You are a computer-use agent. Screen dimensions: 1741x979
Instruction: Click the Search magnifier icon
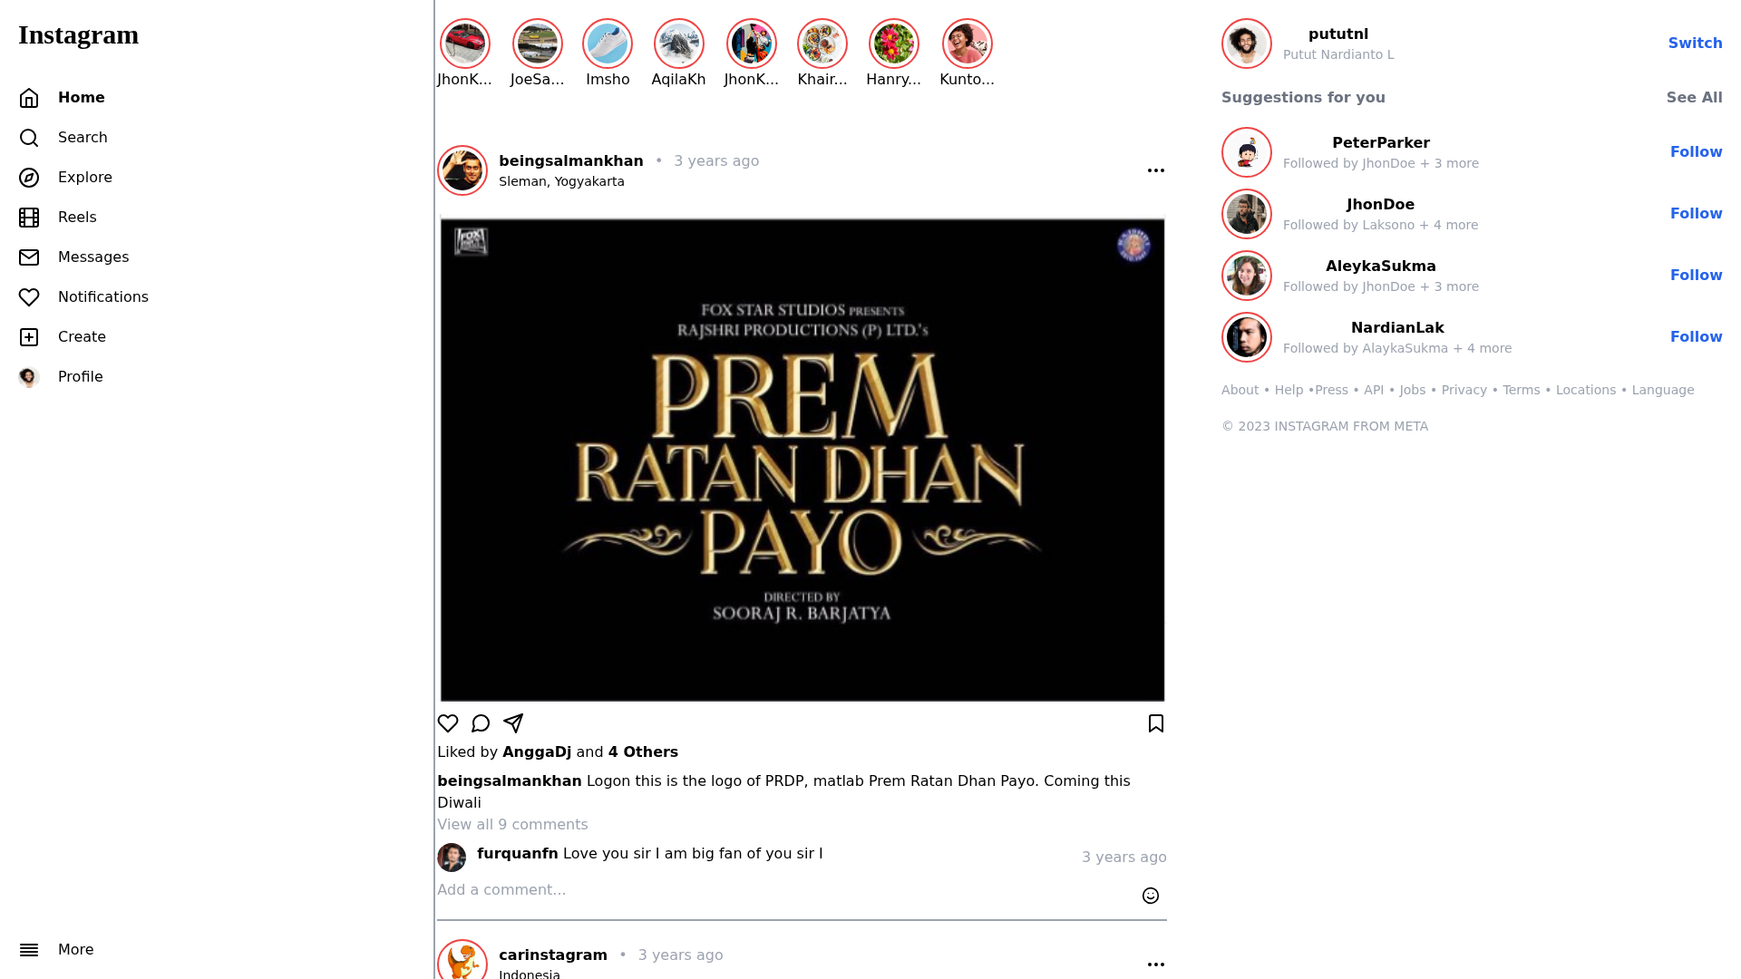(x=29, y=138)
